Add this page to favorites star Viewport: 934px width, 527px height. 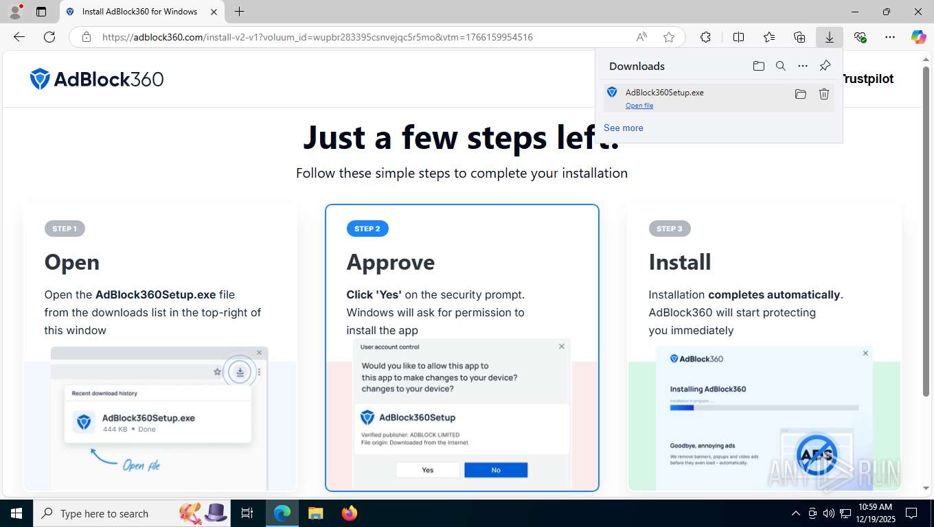pyautogui.click(x=669, y=37)
